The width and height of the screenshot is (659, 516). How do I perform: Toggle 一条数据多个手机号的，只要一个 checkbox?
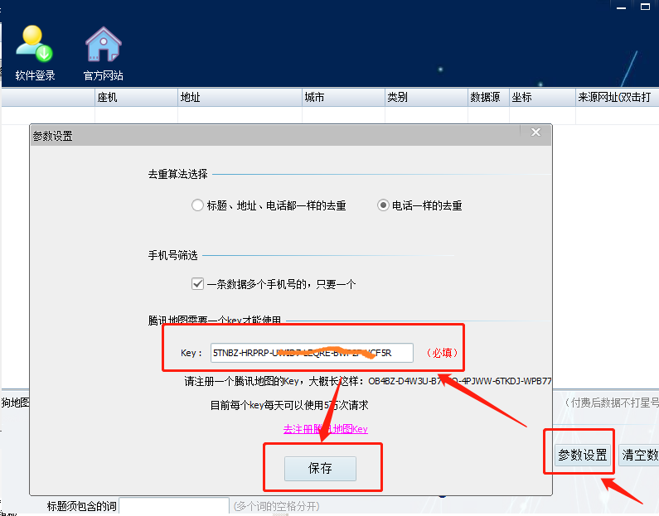(x=197, y=284)
